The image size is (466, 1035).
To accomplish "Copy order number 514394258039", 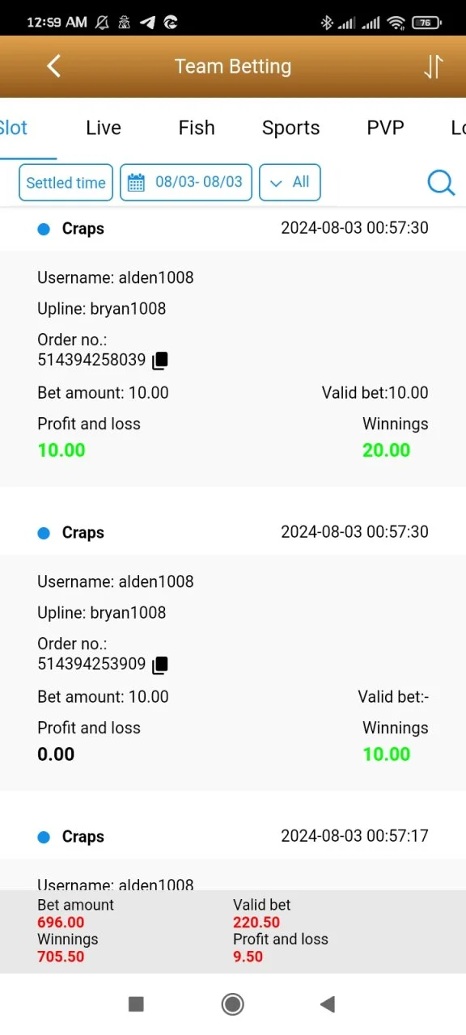I will [160, 361].
